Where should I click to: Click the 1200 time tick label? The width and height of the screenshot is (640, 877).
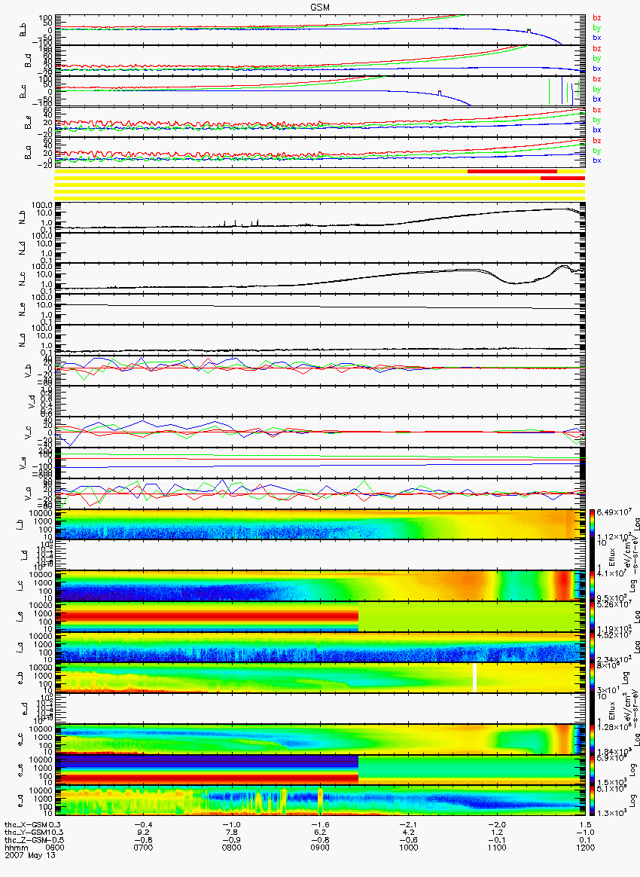pyautogui.click(x=585, y=848)
